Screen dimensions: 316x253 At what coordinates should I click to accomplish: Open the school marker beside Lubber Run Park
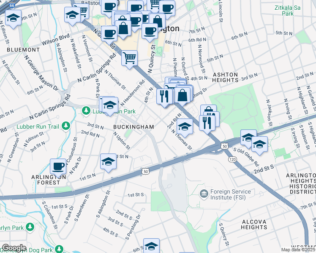point(110,105)
